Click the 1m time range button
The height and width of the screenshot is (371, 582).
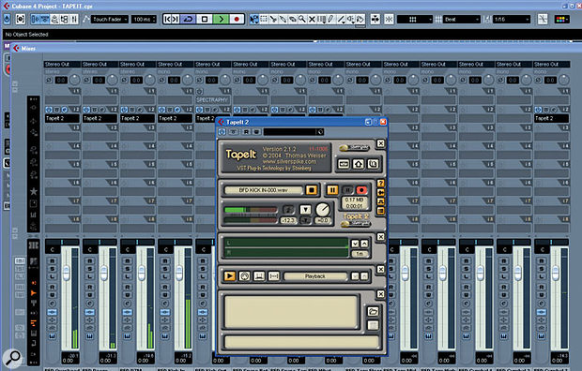[x=360, y=254]
